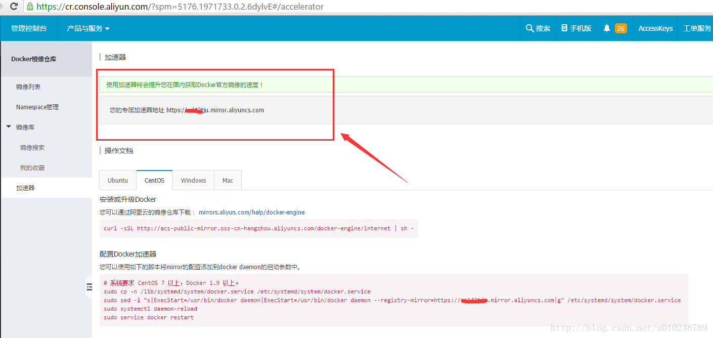Image resolution: width=713 pixels, height=338 pixels.
Task: Click the 搜索 label in the top bar
Action: coord(543,28)
